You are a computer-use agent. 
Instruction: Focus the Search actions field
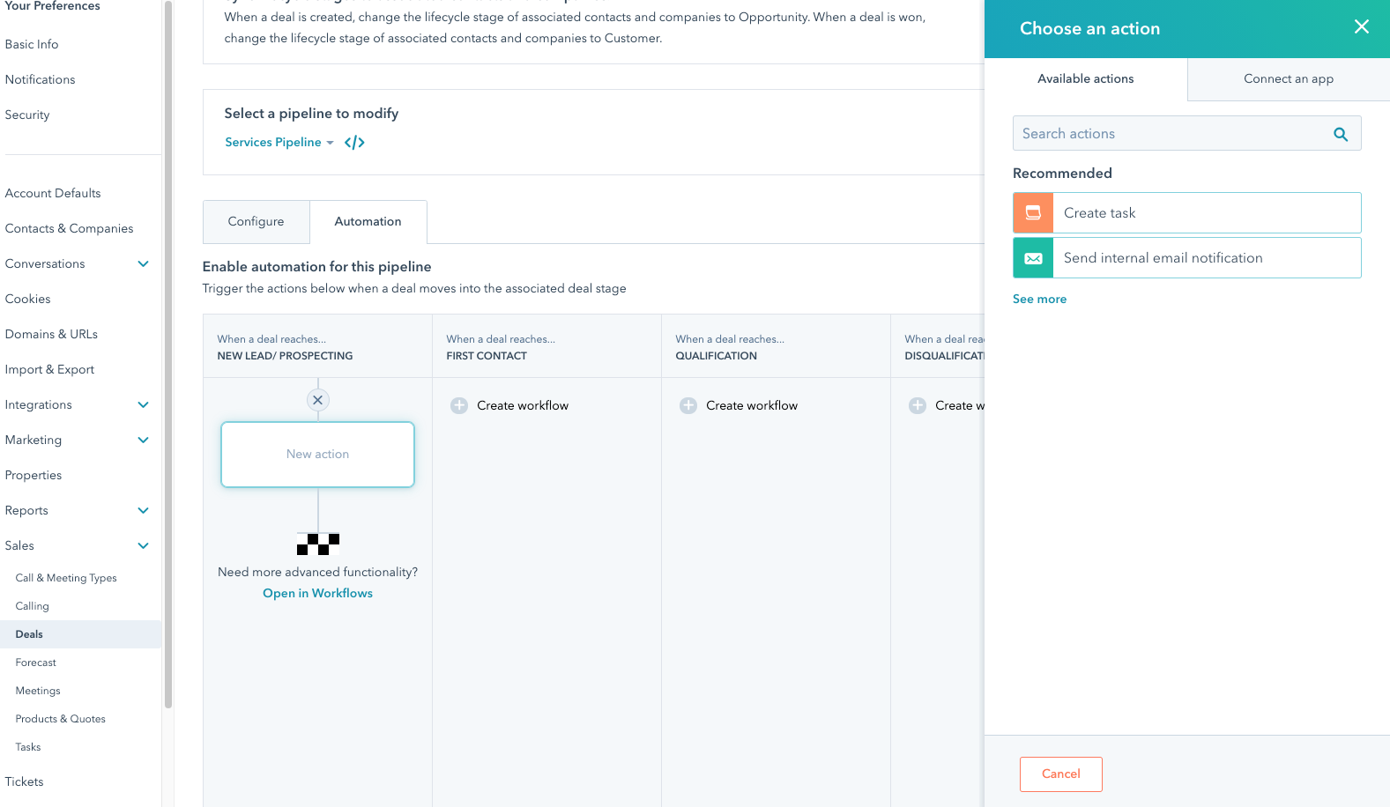click(x=1187, y=134)
